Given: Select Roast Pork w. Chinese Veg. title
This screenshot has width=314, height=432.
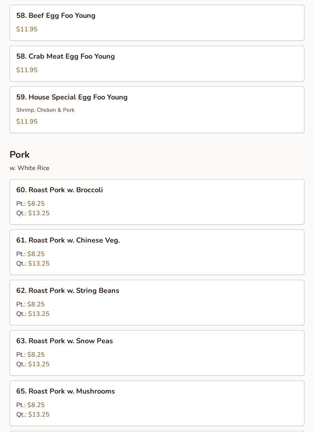Looking at the screenshot, I should [x=68, y=241].
